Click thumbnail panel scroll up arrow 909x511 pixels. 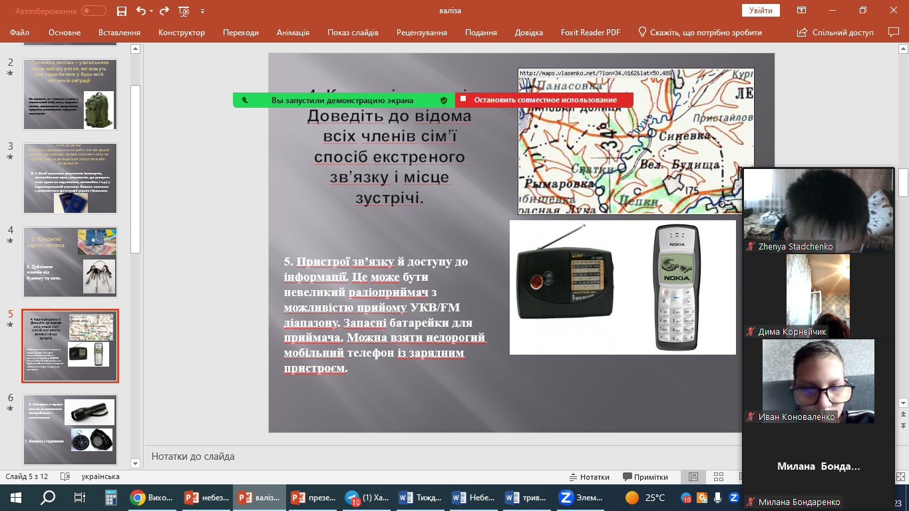(x=136, y=49)
